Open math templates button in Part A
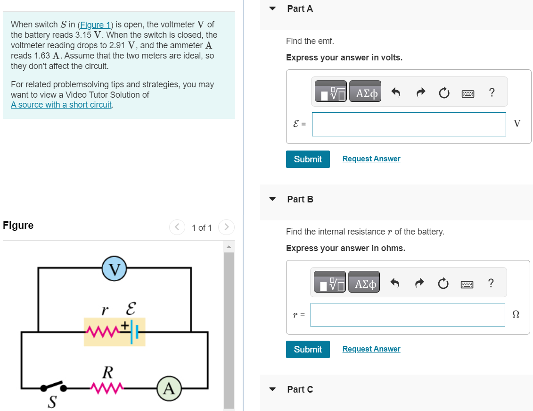Screen dimensions: 533x411 pos(331,91)
